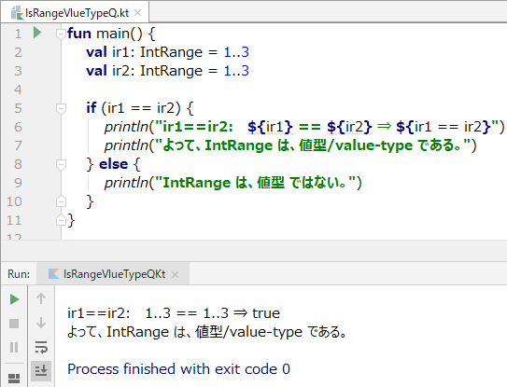
Task: Click the Kotlin file icon on the tab
Action: (x=17, y=13)
